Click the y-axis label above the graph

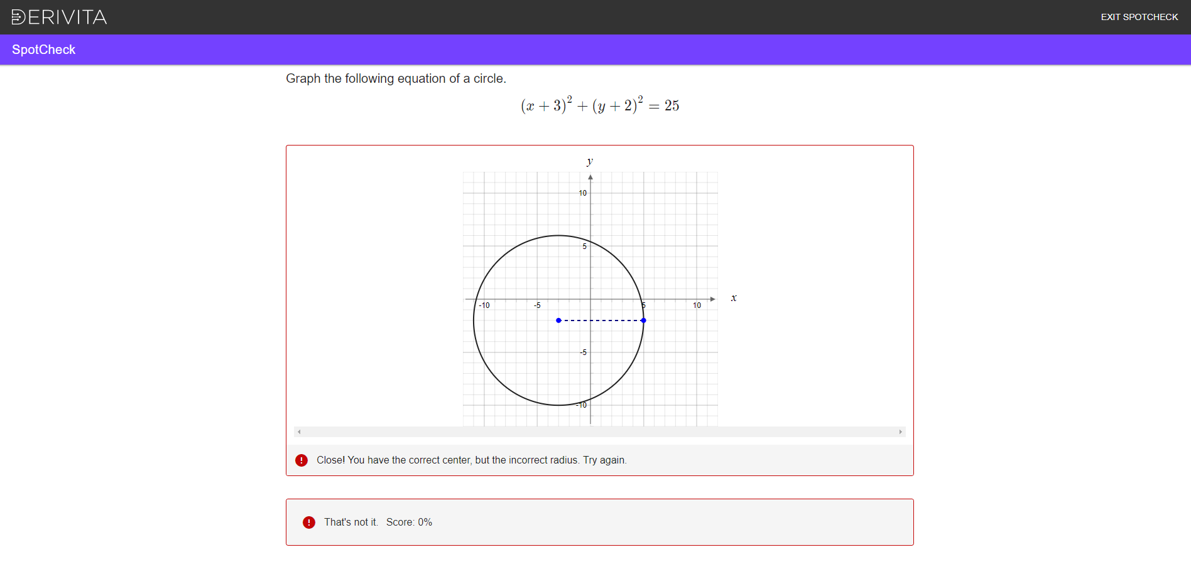click(x=590, y=162)
